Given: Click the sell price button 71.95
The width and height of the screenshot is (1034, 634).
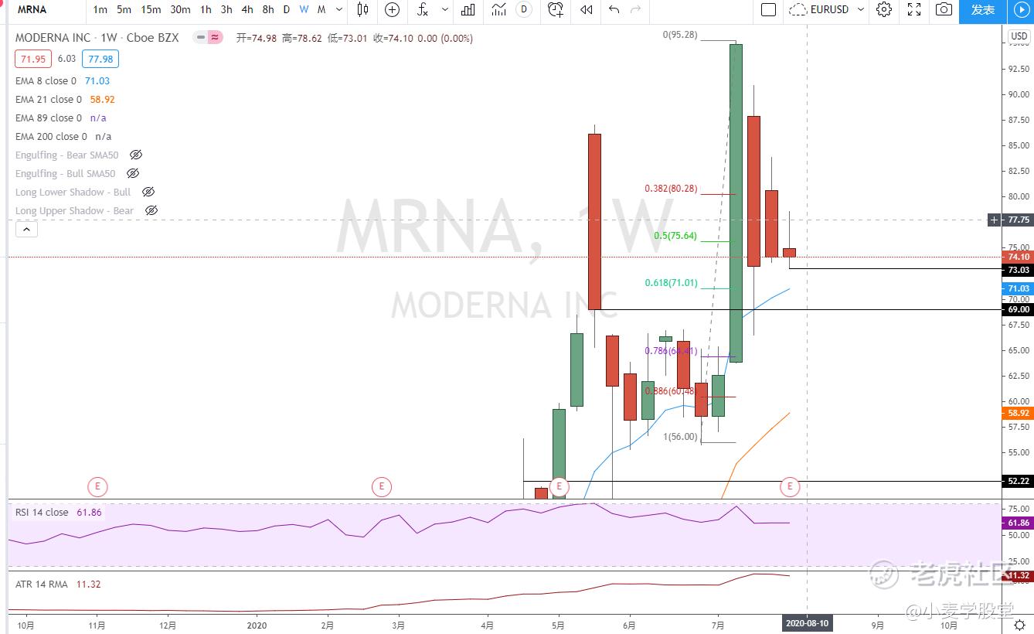Looking at the screenshot, I should tap(33, 59).
